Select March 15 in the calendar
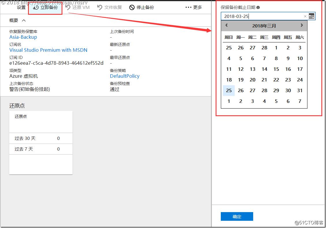Viewport: 326px width, 228px height. point(276,69)
